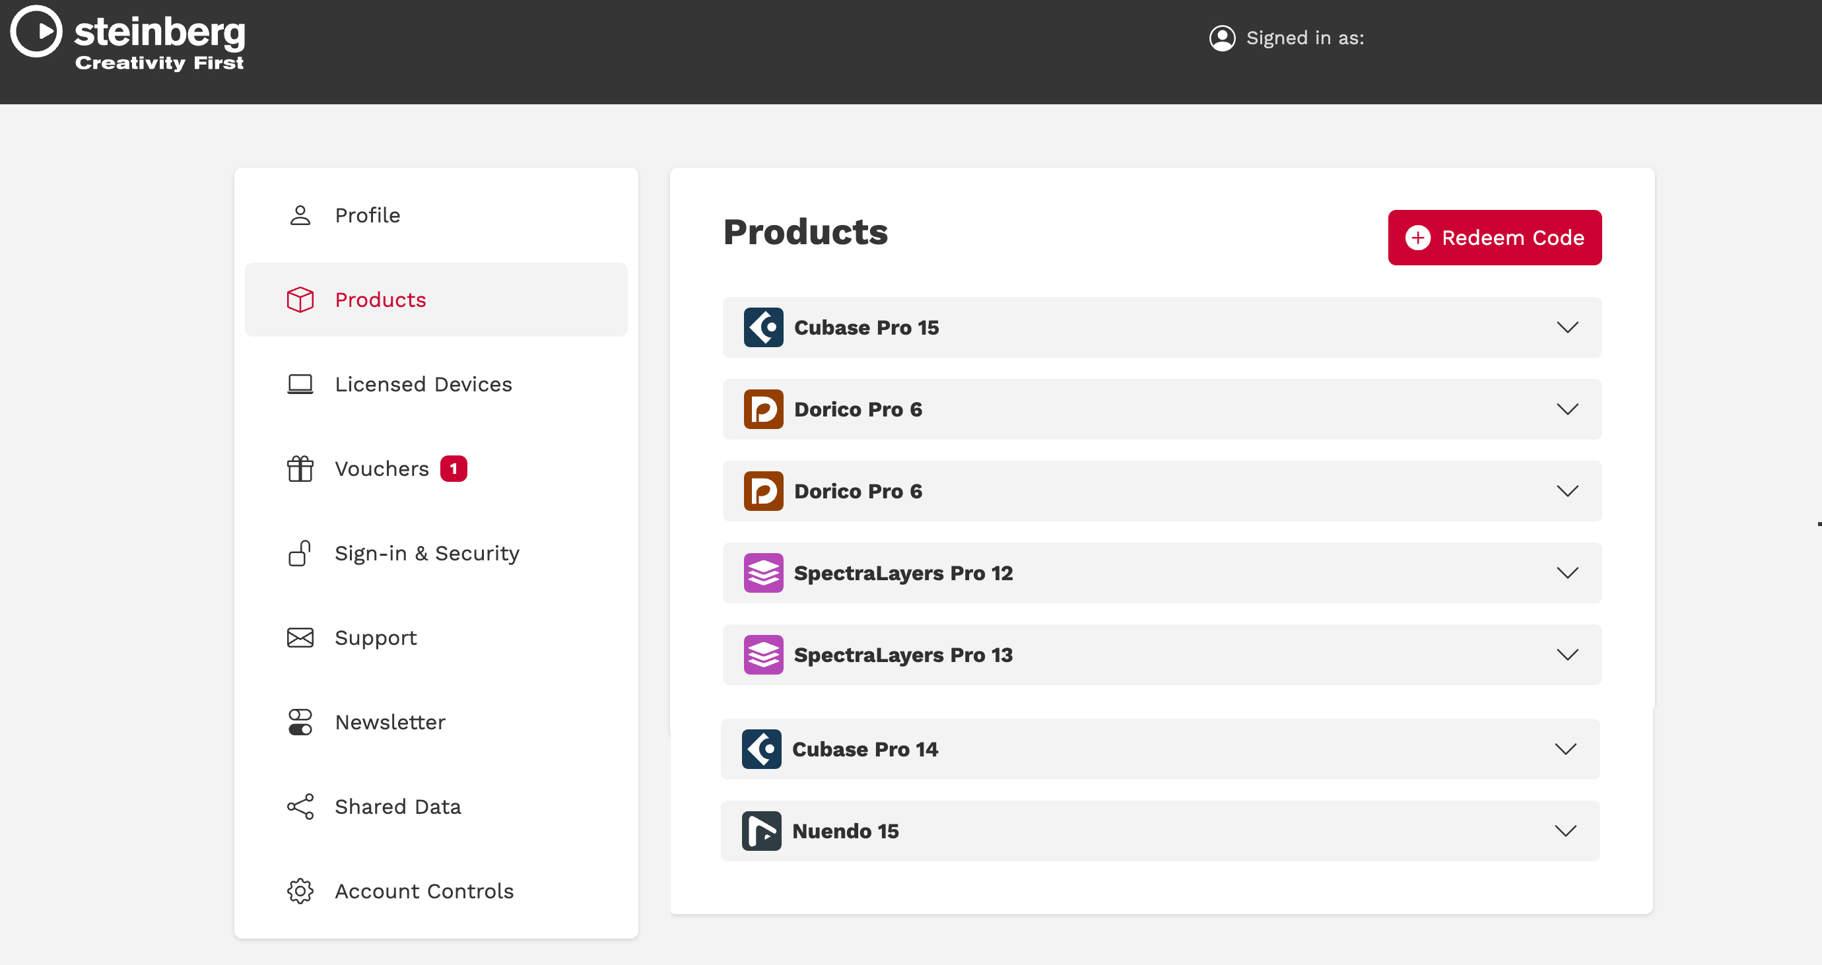Click the user avatar icon beside Signed in as
This screenshot has width=1822, height=965.
pyautogui.click(x=1222, y=38)
